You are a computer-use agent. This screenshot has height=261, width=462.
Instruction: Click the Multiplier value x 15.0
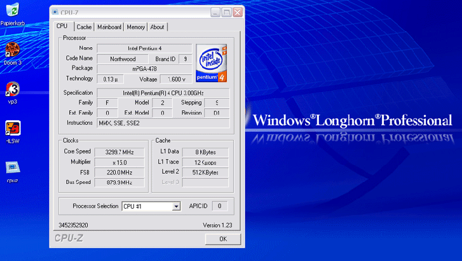[119, 162]
